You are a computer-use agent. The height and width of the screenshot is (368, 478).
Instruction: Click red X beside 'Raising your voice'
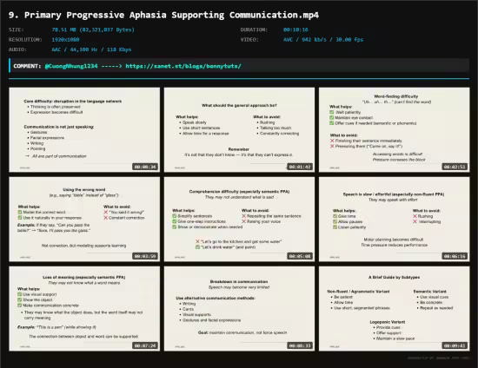coord(244,221)
